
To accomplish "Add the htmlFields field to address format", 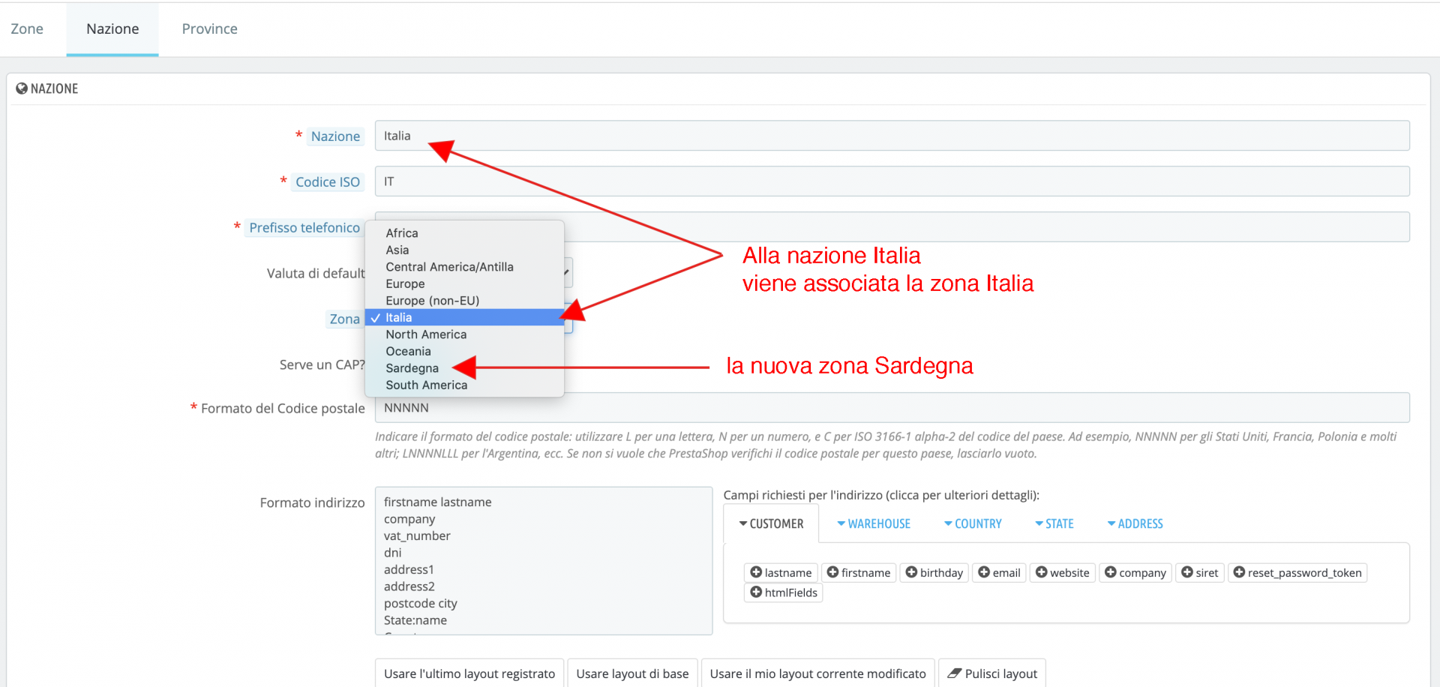I will pos(784,592).
